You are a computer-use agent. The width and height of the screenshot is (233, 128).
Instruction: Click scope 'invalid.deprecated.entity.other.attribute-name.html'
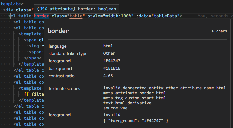(x=165, y=88)
